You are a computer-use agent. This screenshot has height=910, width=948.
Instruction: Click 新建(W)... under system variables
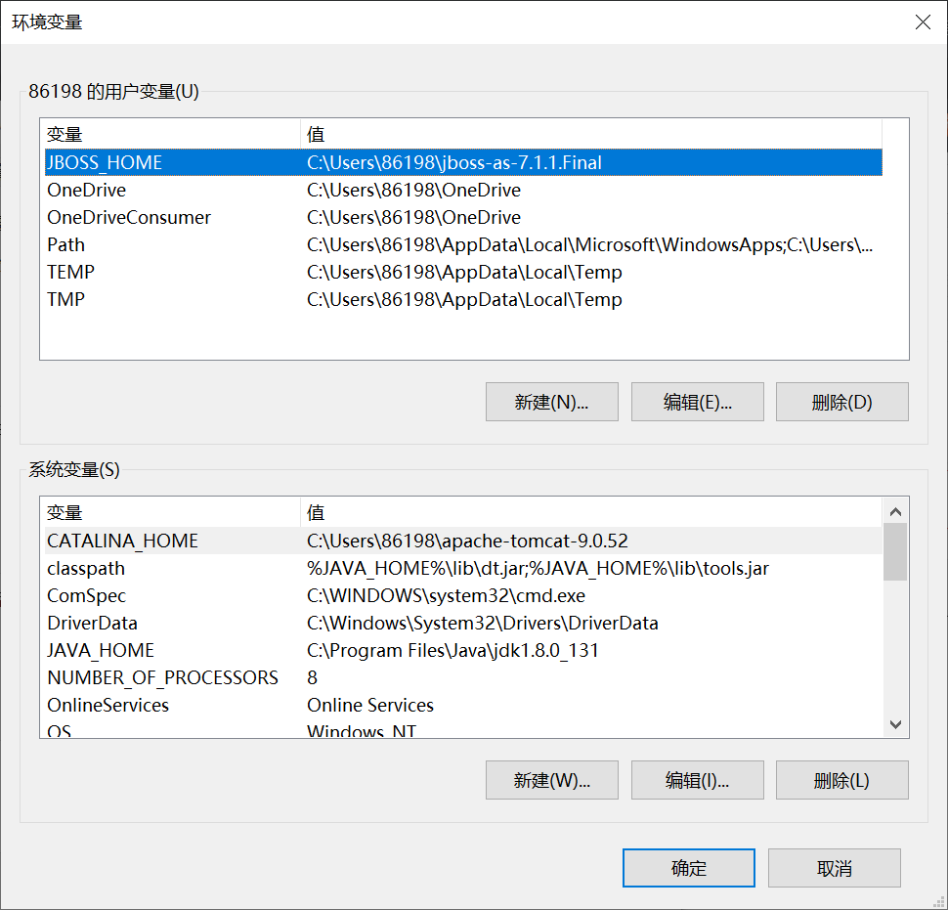tap(551, 780)
